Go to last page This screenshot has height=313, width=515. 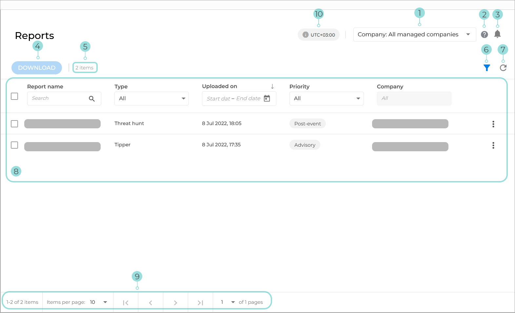click(x=200, y=303)
